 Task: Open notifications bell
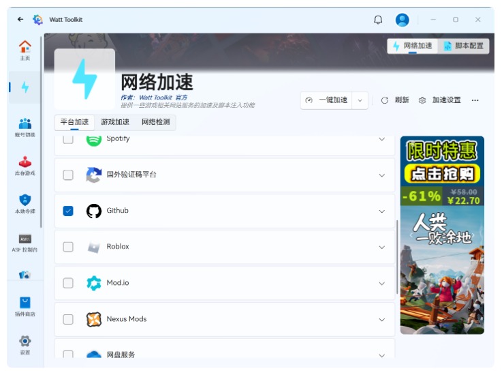click(x=378, y=20)
